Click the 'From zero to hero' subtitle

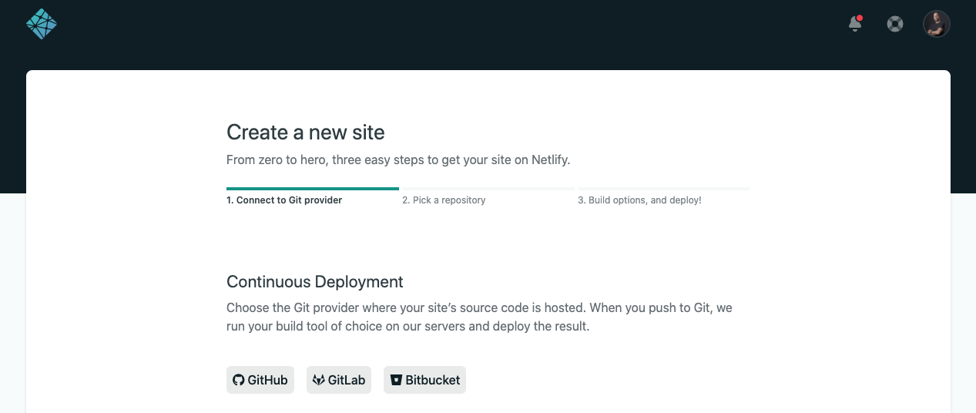[398, 160]
